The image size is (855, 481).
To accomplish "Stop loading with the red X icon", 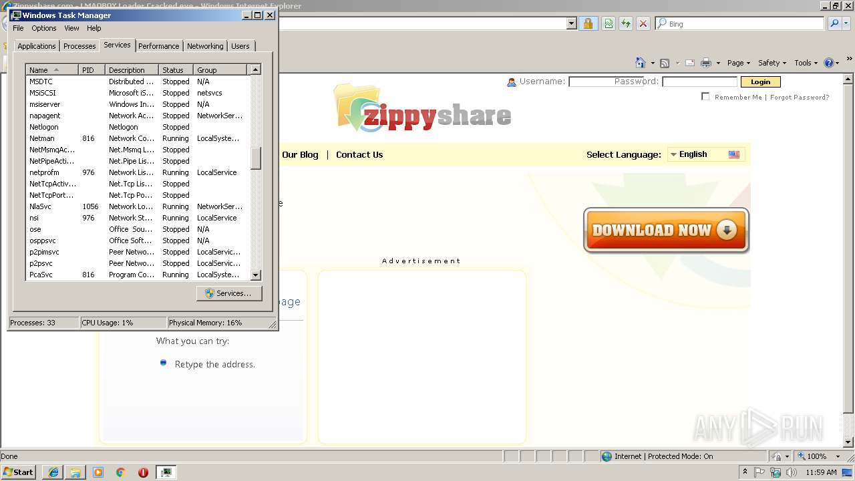I will coord(643,23).
